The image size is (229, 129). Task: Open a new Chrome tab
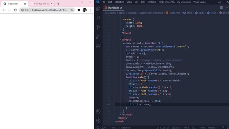point(58,4)
